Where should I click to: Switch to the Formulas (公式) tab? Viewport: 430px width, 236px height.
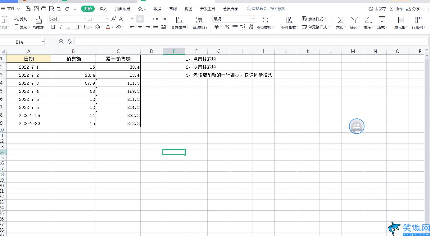click(142, 9)
